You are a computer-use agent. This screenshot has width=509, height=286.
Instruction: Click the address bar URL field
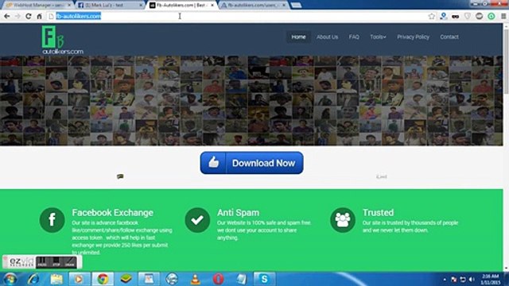pos(237,16)
